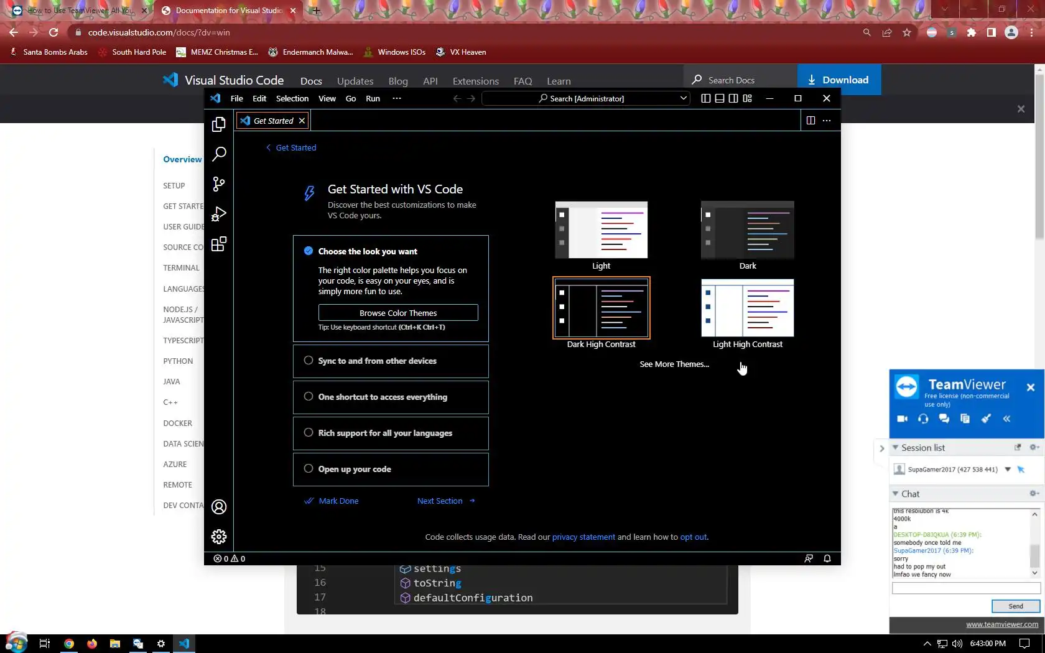Open See More Themes link
This screenshot has height=653, width=1045.
(674, 364)
